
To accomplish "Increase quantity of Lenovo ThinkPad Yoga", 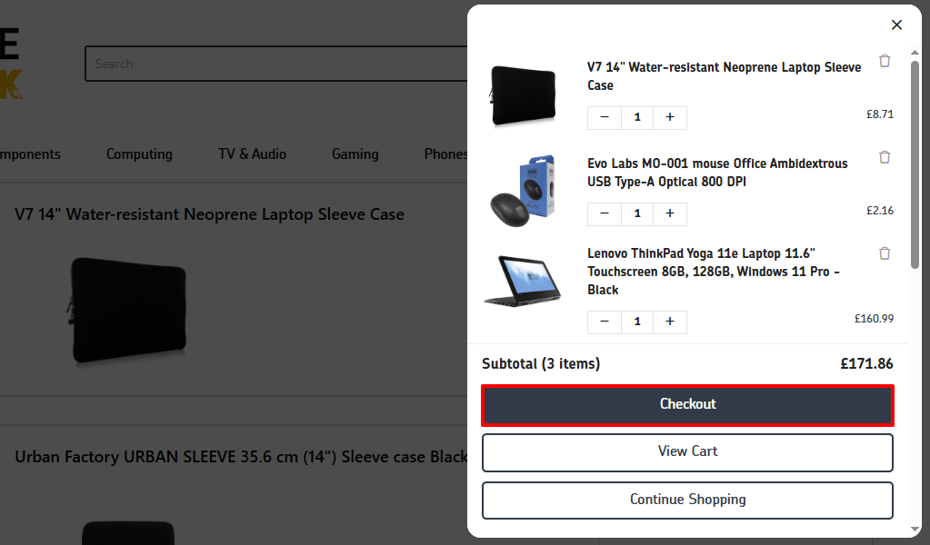I will coord(670,322).
